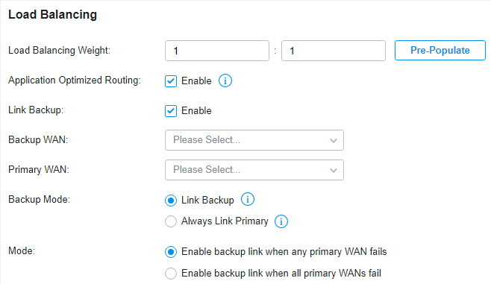This screenshot has height=284, width=491.
Task: Focus the second Load Balancing Weight field
Action: (x=333, y=51)
